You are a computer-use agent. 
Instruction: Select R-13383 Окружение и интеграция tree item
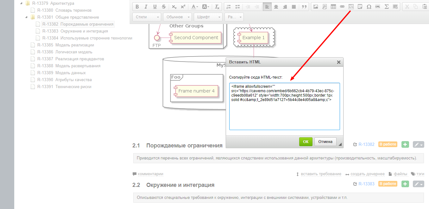75,31
